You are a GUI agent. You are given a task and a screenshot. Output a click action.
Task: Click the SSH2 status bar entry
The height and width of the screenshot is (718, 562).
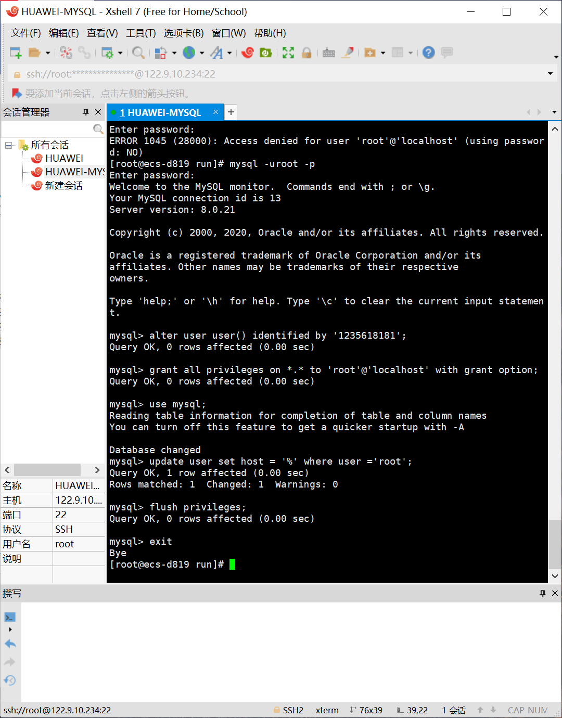tap(288, 710)
